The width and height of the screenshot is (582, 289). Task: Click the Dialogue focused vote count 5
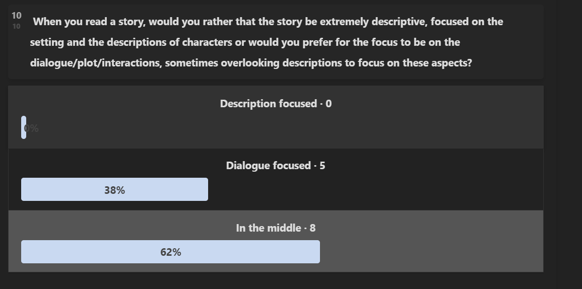pyautogui.click(x=322, y=166)
